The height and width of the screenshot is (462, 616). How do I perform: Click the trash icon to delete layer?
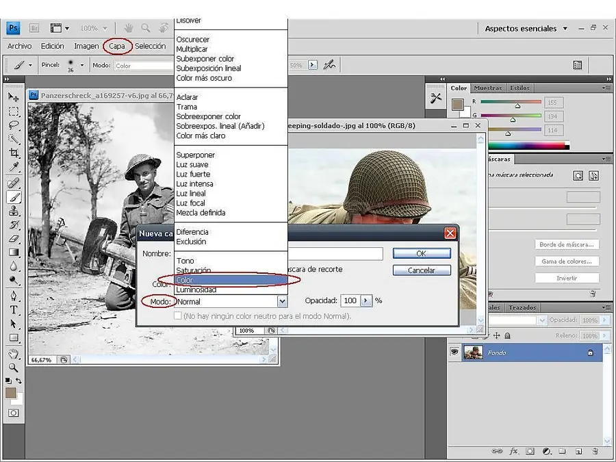[x=595, y=452]
